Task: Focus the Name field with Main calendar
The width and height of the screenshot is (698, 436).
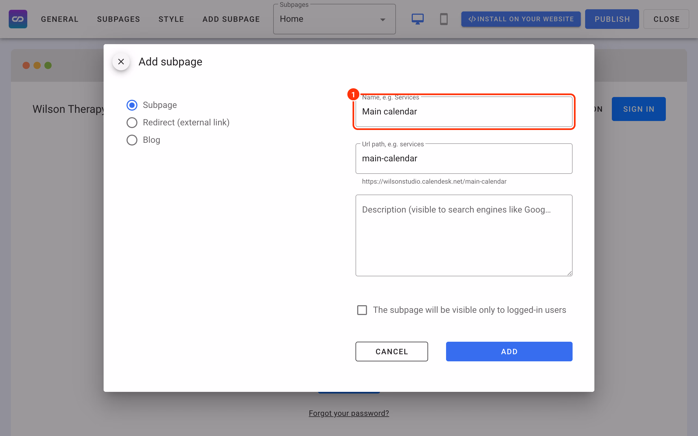Action: coord(464,112)
